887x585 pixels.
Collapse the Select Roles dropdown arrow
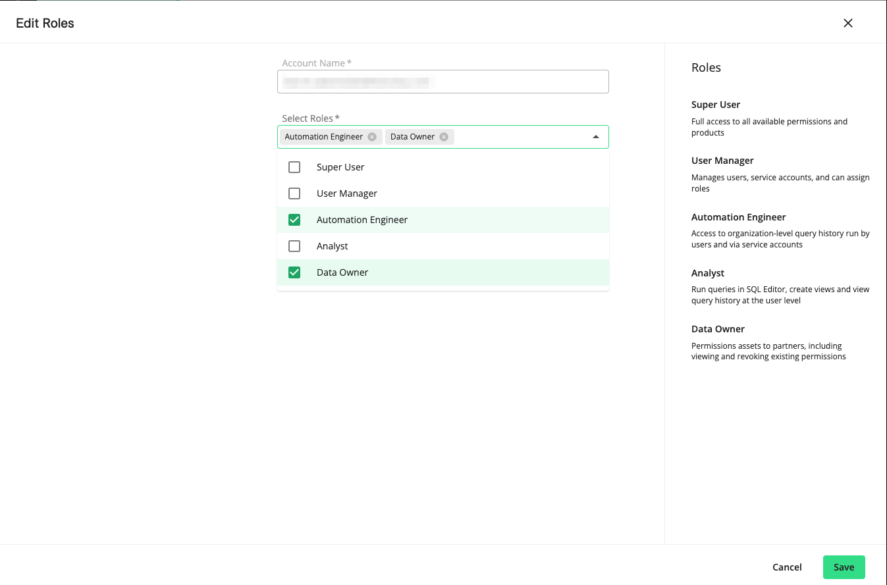pyautogui.click(x=596, y=137)
